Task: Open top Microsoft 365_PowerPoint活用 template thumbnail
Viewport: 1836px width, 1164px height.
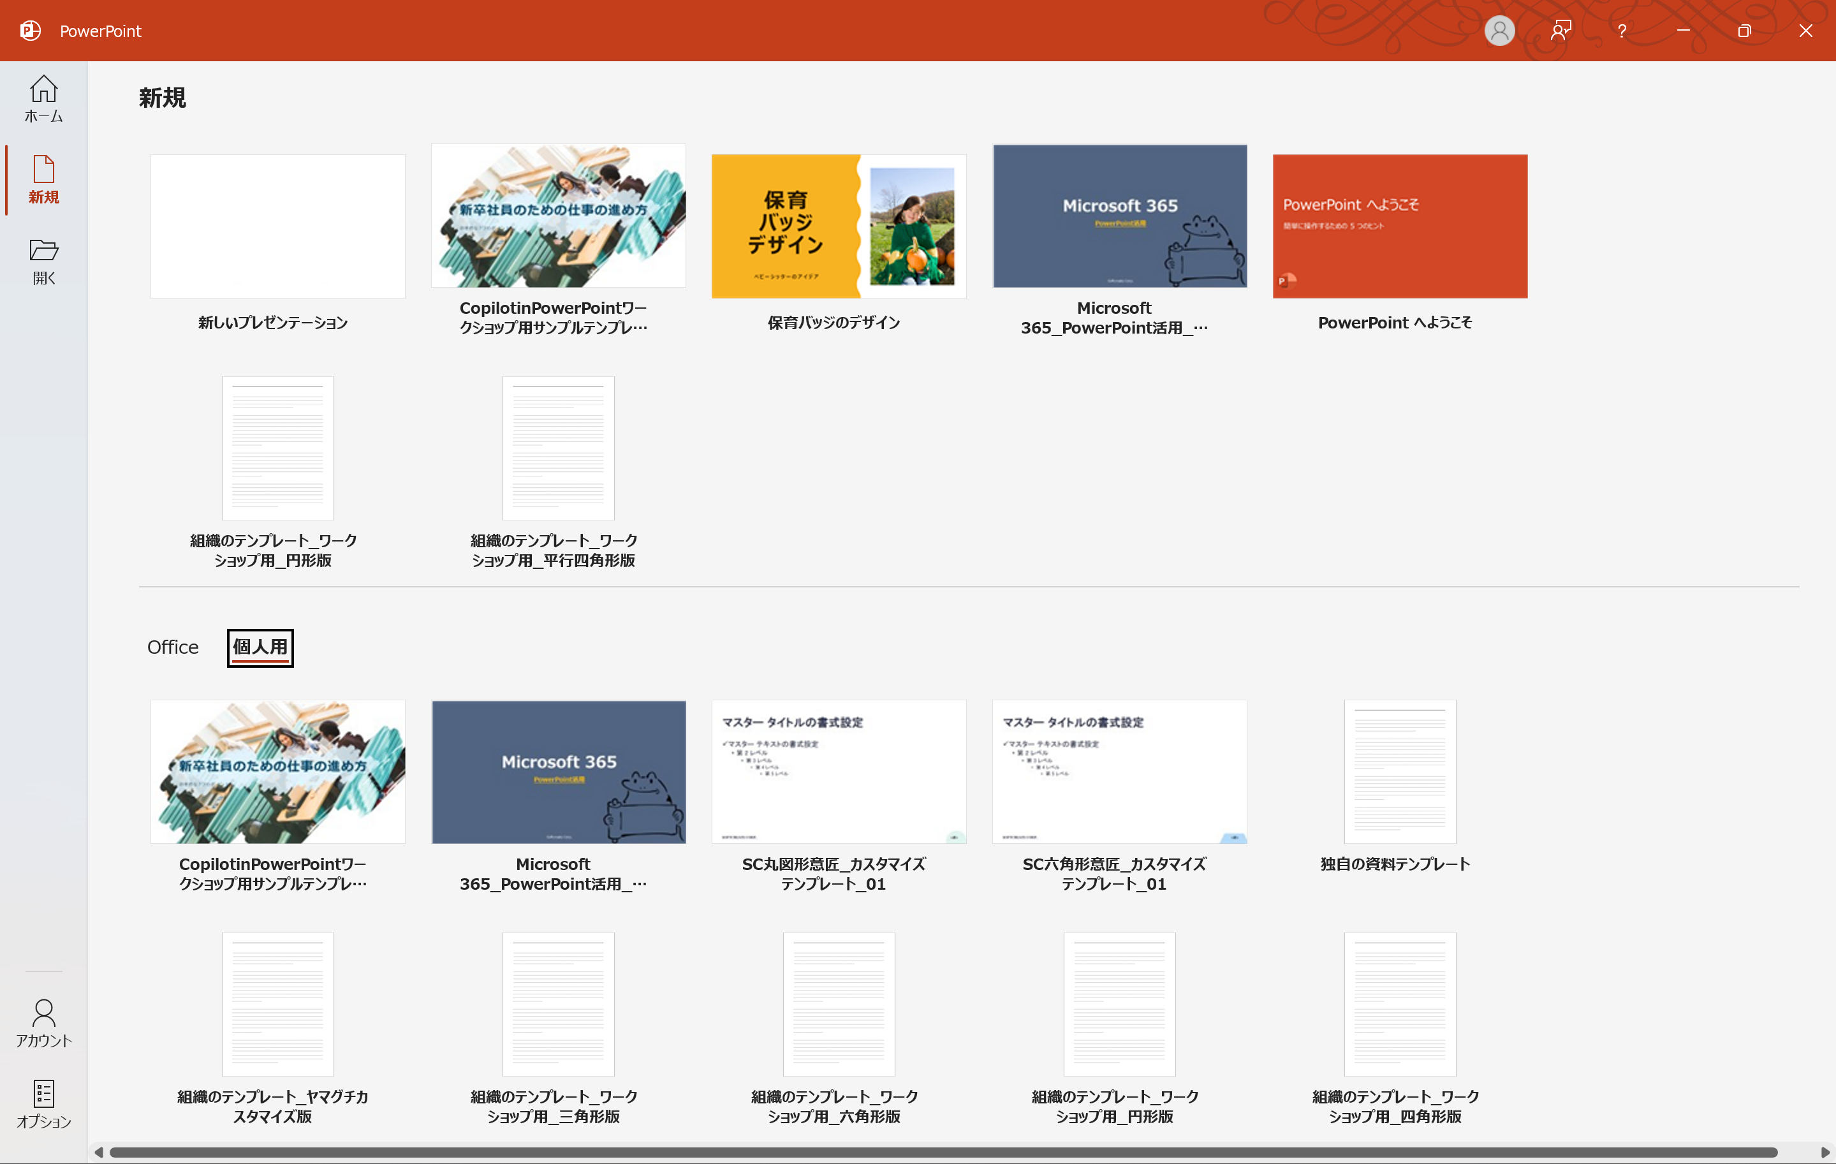Action: click(x=1119, y=215)
